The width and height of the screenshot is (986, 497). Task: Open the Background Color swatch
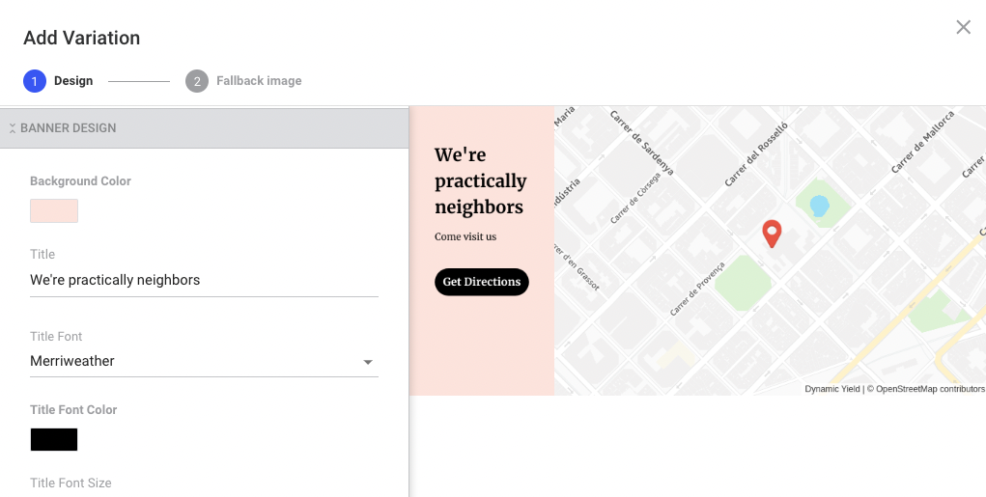tap(54, 211)
